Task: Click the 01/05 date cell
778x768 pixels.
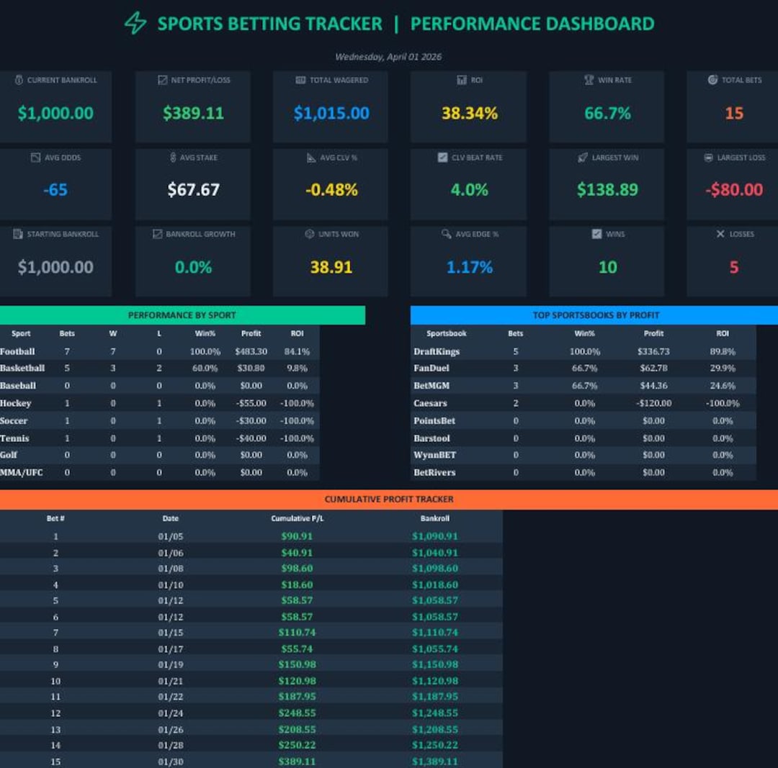Action: point(171,536)
